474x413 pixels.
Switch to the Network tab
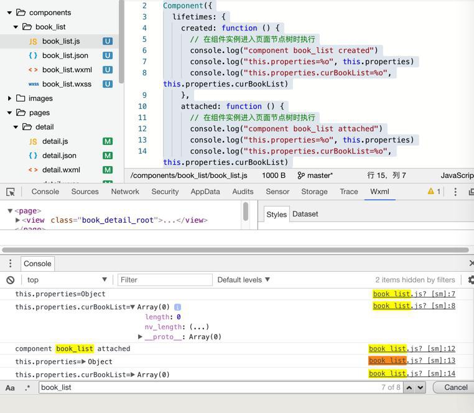click(125, 192)
